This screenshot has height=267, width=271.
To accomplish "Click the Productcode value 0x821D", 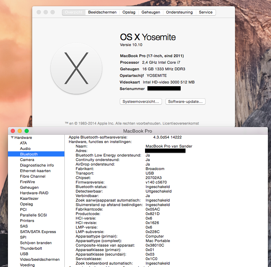I will 152,214.
